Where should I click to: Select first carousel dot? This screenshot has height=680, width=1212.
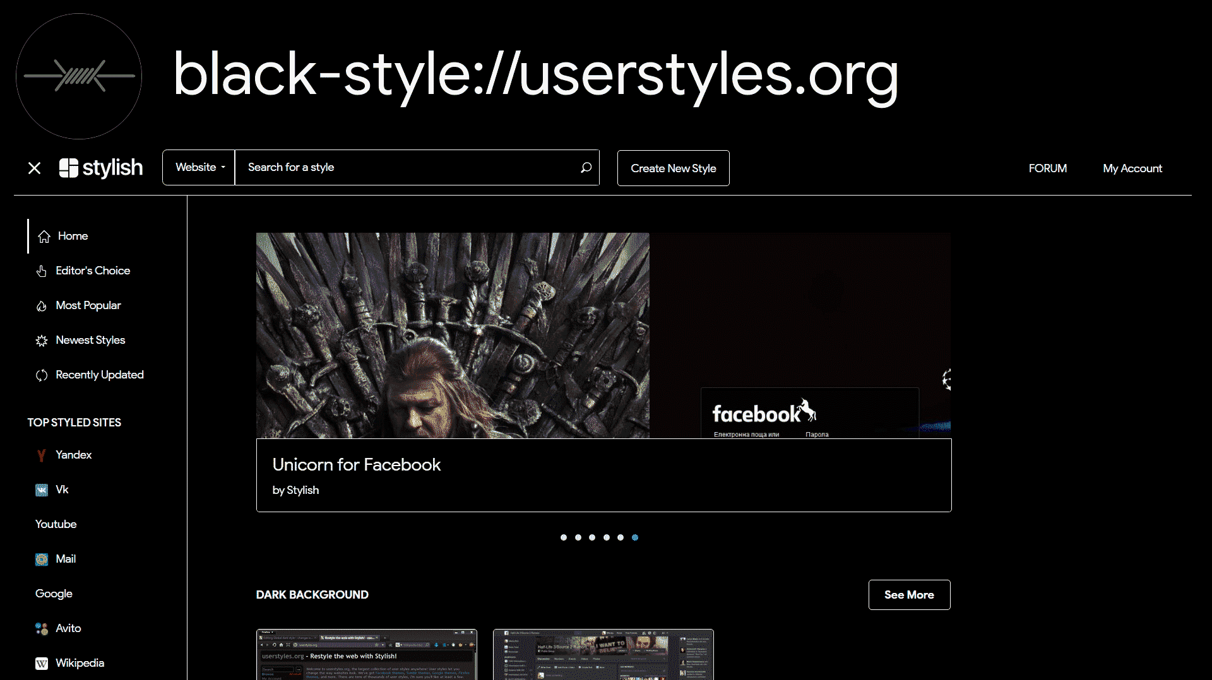(x=564, y=537)
